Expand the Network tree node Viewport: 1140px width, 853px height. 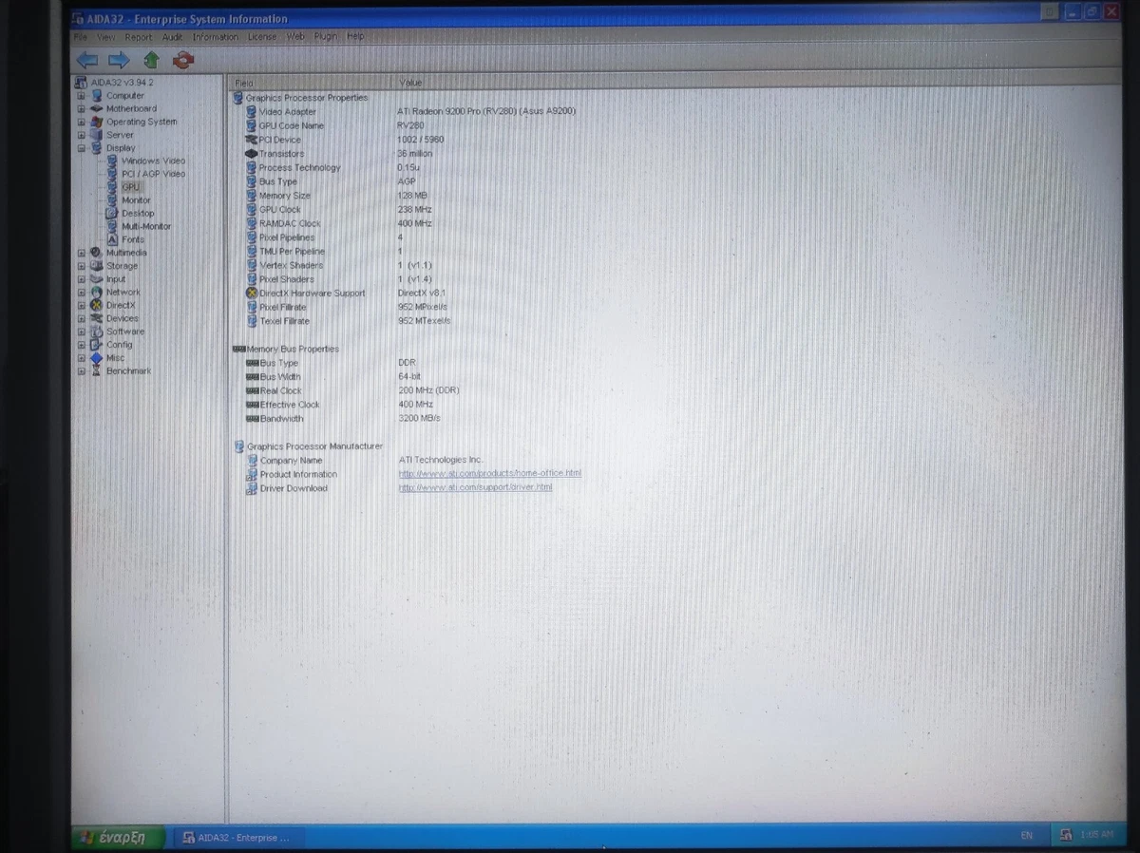81,293
